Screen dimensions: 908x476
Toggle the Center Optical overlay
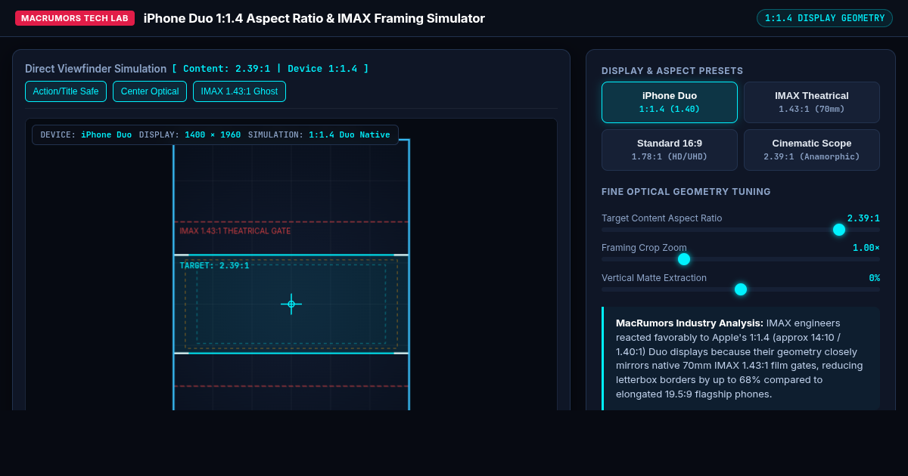150,91
